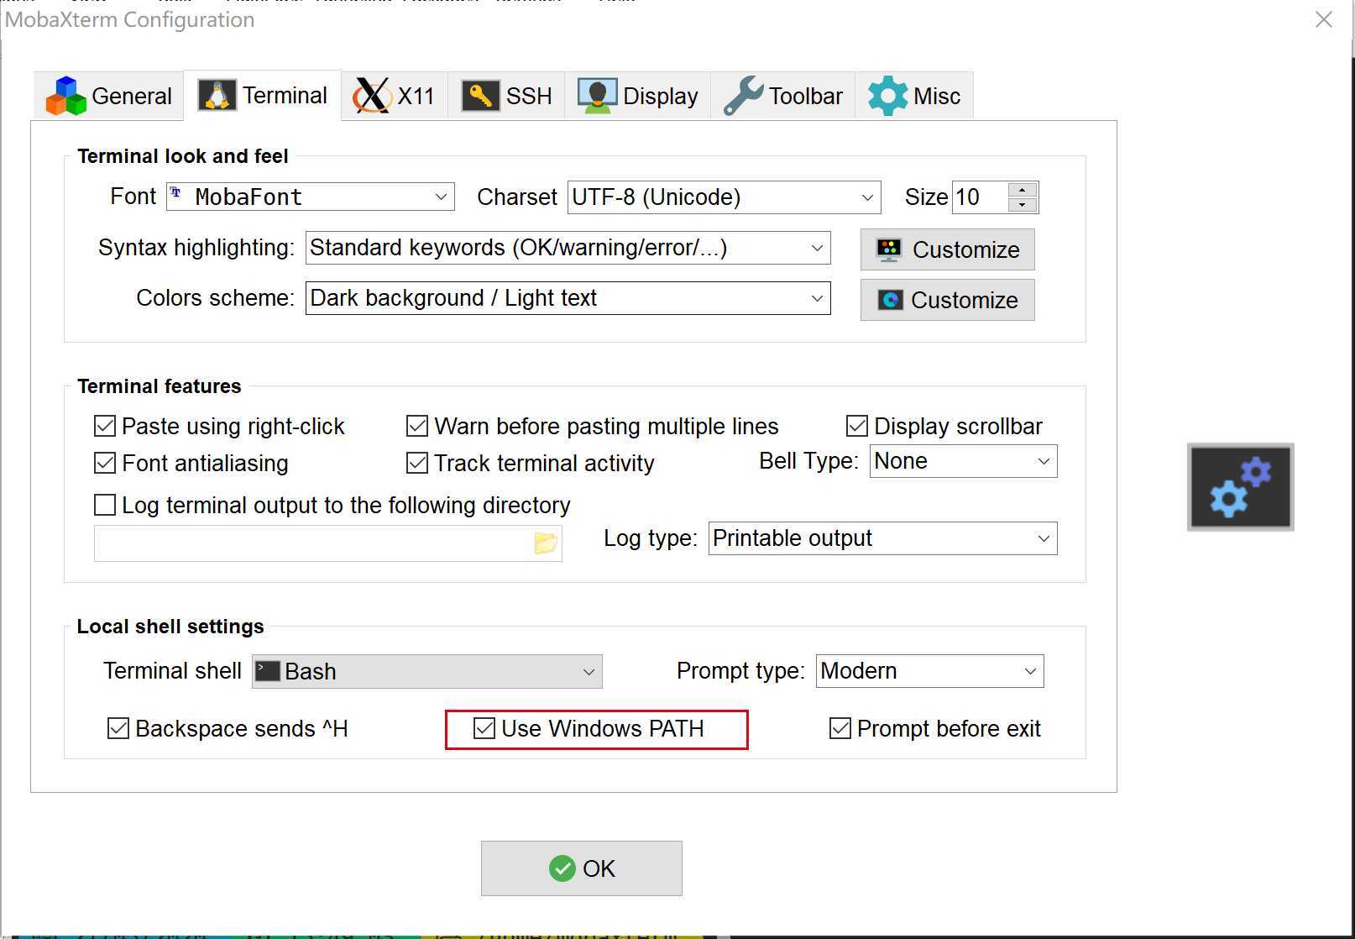Go to the Display tab
Screen dimensions: 1355x939
pos(638,97)
